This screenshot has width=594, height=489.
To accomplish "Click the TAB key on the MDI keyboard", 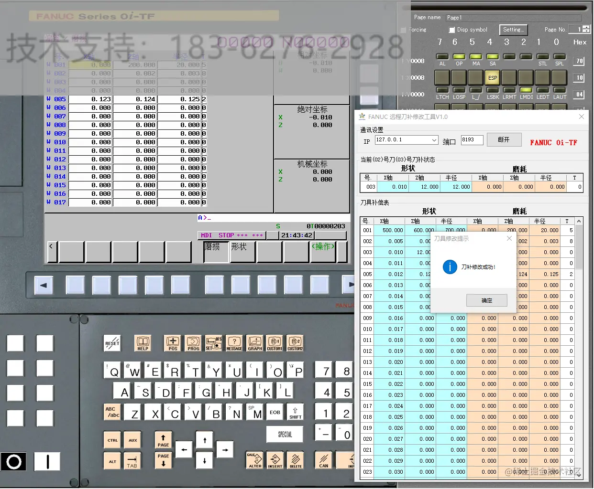I will pyautogui.click(x=132, y=460).
